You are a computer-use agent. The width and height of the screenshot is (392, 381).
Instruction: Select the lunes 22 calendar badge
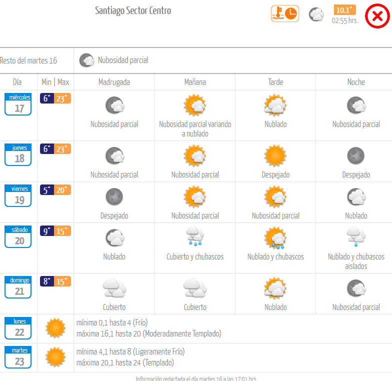18,328
